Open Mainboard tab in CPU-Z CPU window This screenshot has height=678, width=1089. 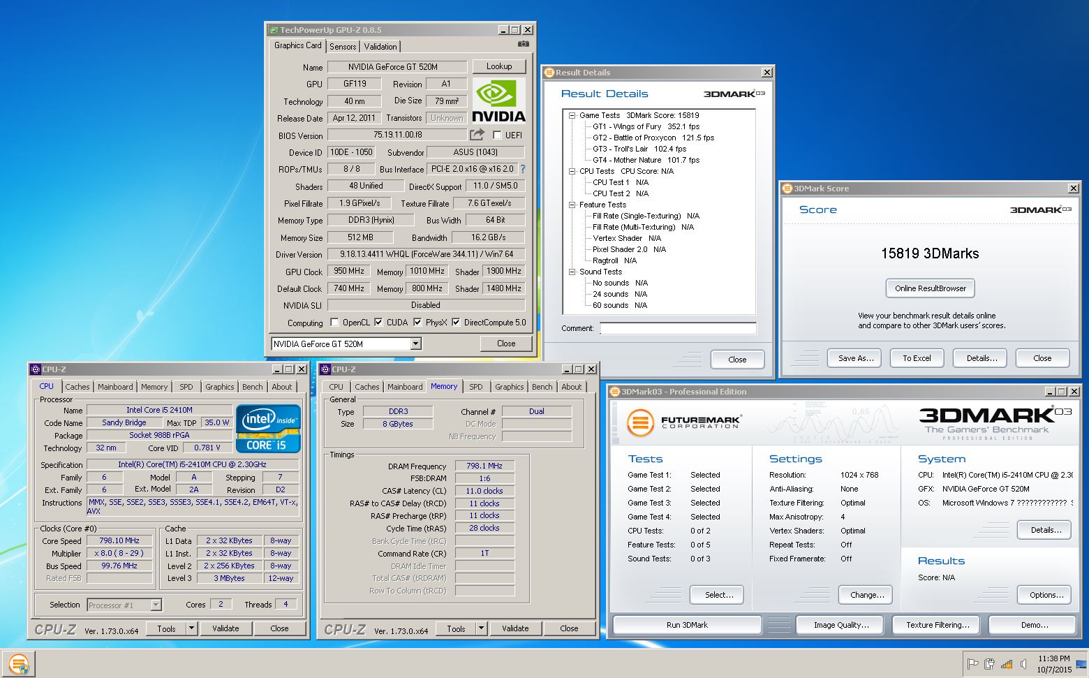pos(115,387)
